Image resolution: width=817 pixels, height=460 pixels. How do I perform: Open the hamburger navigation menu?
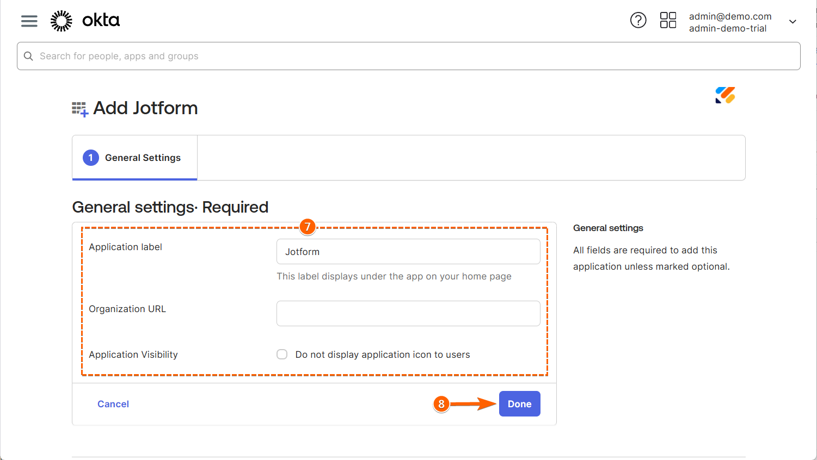coord(29,21)
